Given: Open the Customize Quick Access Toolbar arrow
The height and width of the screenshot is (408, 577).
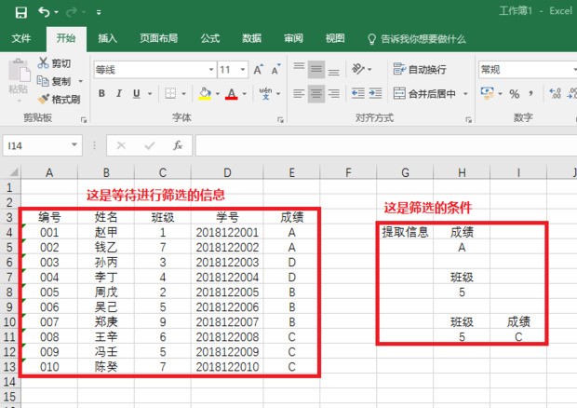Looking at the screenshot, I should (x=99, y=12).
